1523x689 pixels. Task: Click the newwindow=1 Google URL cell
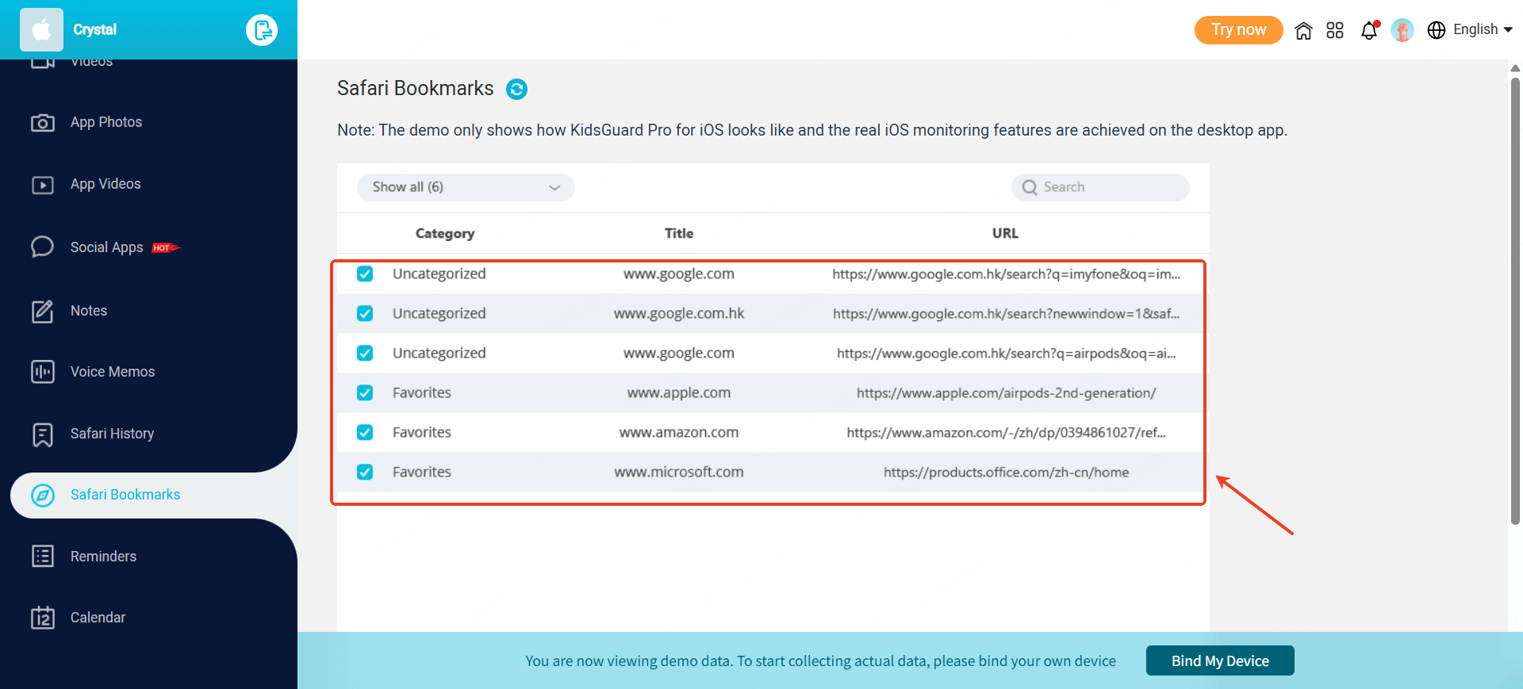click(x=1006, y=313)
